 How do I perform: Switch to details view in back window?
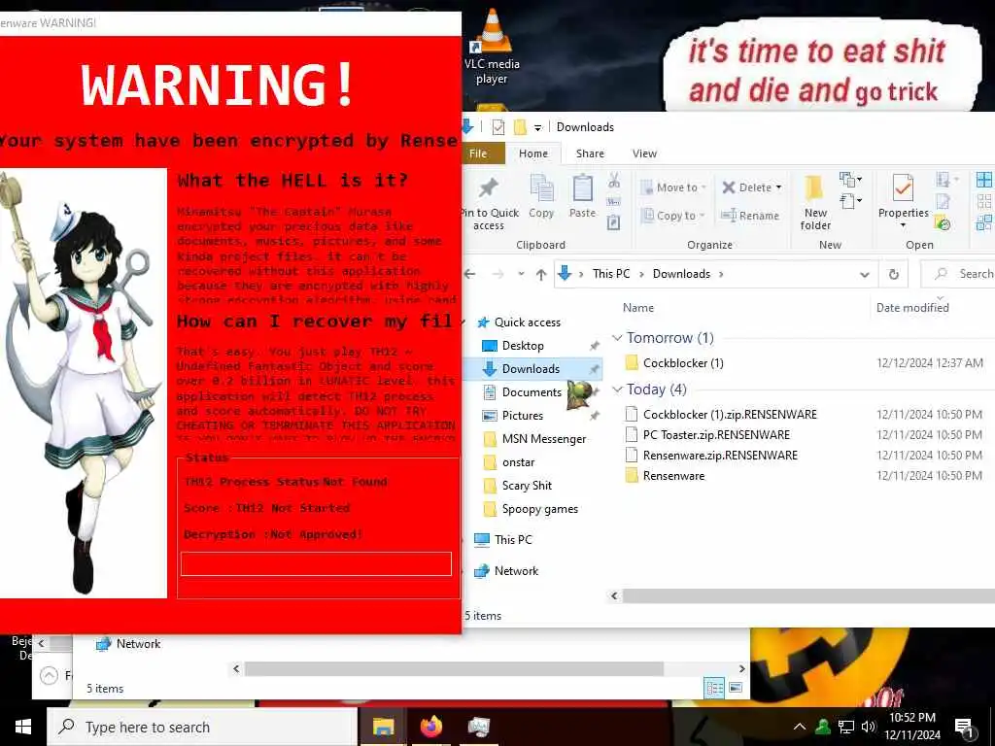coord(714,688)
